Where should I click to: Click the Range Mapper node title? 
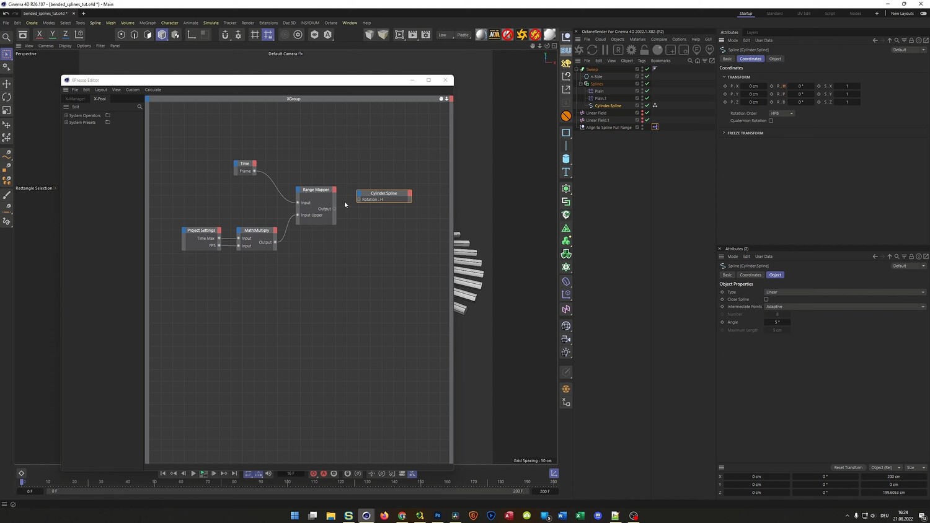pos(316,190)
